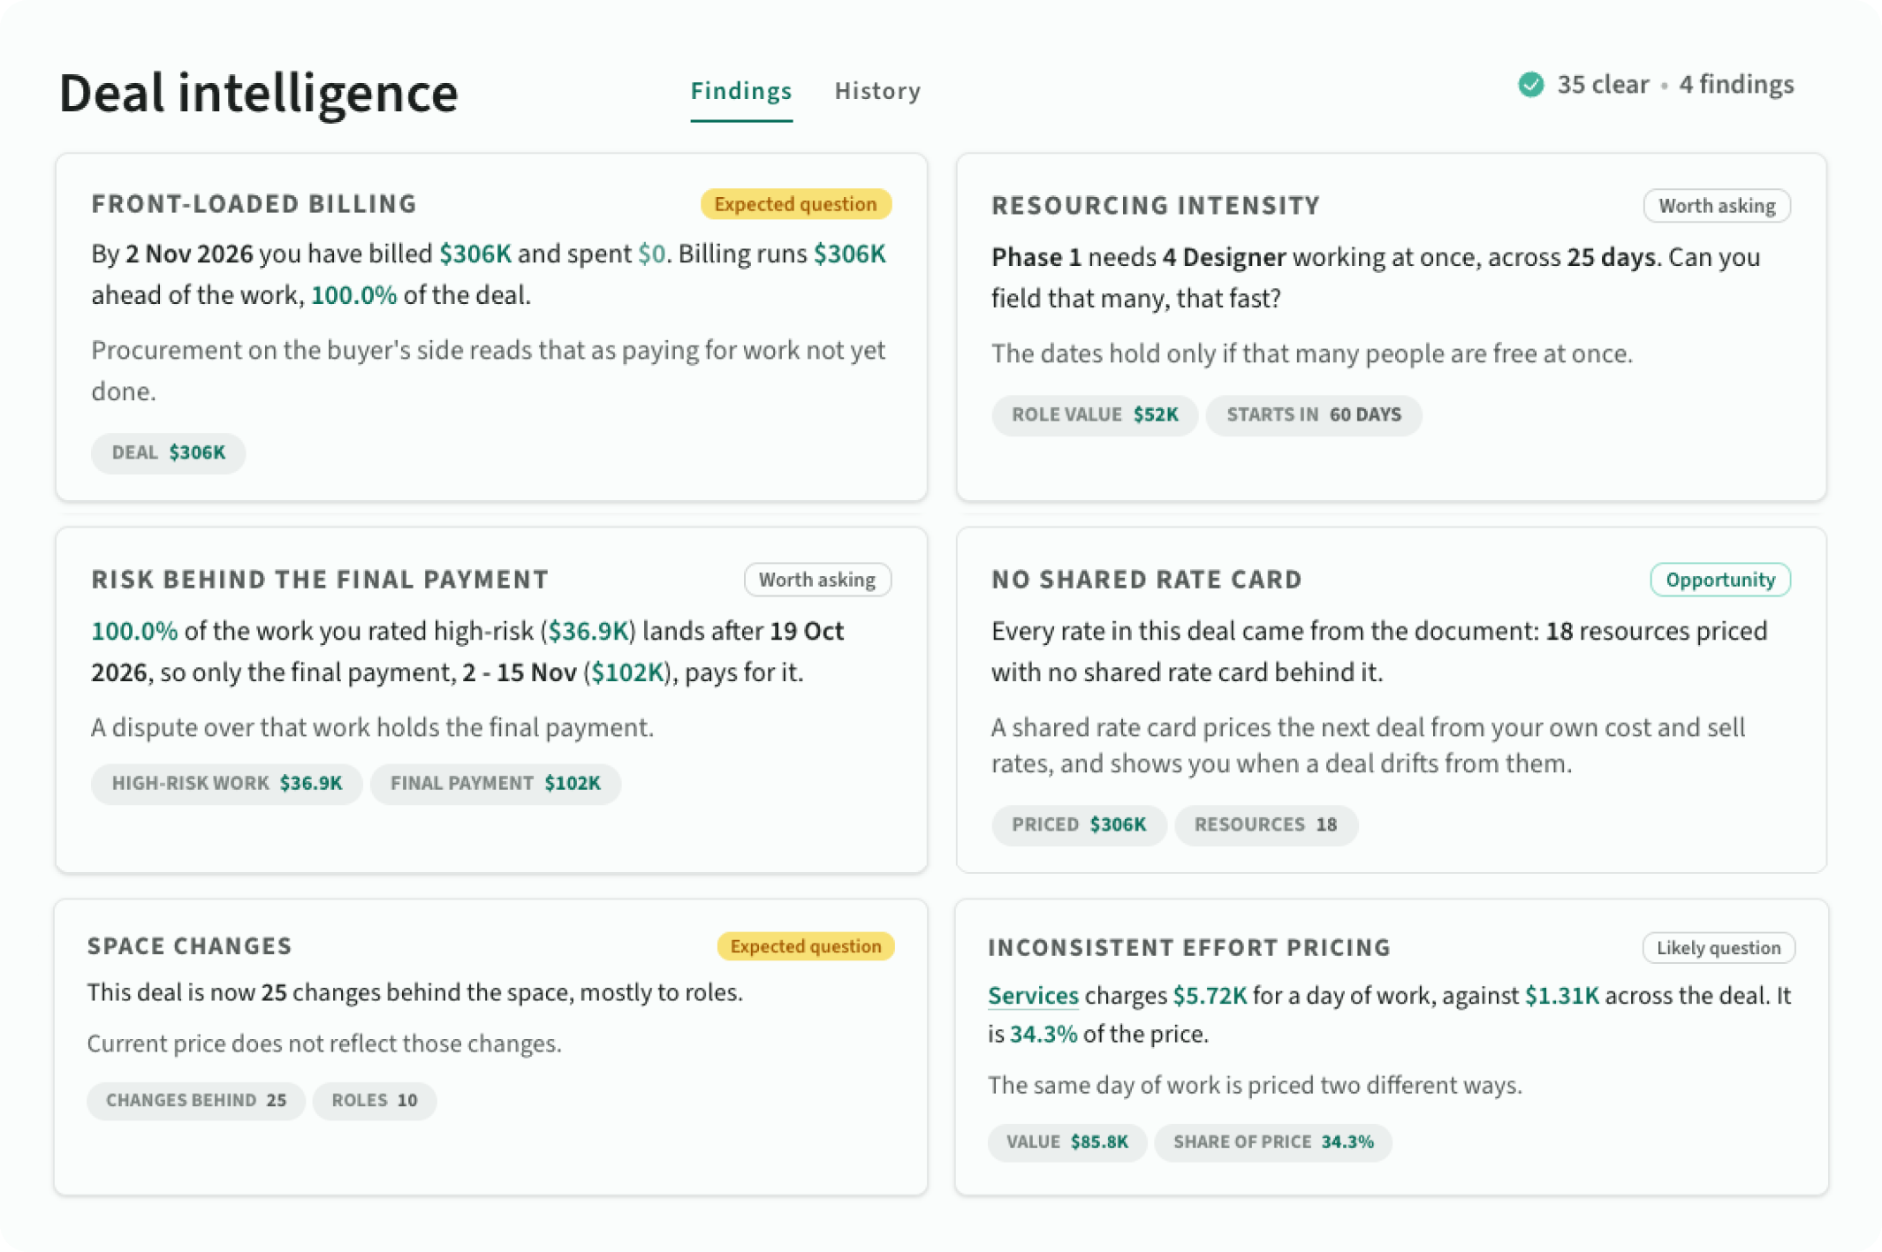This screenshot has width=1882, height=1252.
Task: Click RISK BEHIND THE FINAL PAYMENT heading
Action: coord(320,580)
